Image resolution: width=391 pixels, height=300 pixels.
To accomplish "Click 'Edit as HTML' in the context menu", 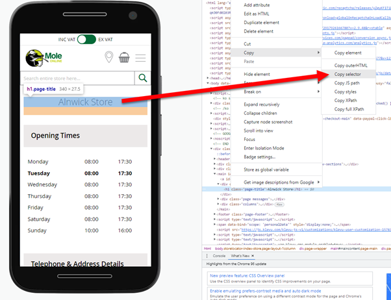I will pyautogui.click(x=259, y=14).
